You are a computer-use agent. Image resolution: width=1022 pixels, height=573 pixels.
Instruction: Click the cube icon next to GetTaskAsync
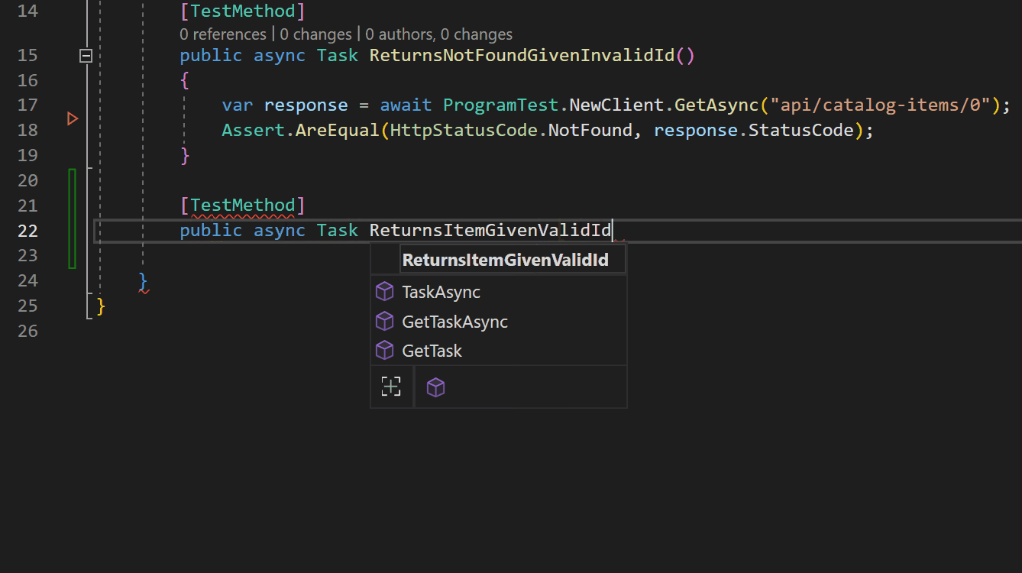pyautogui.click(x=384, y=321)
